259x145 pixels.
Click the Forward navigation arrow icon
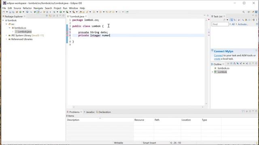coord(120,12)
